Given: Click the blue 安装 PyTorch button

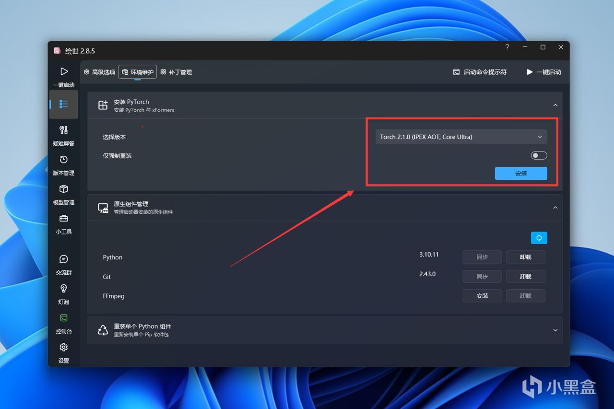Looking at the screenshot, I should click(x=521, y=174).
